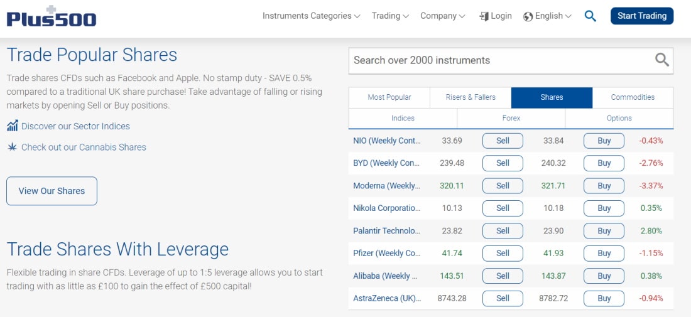
Task: Click the View Our Shares button
Action: pyautogui.click(x=52, y=191)
